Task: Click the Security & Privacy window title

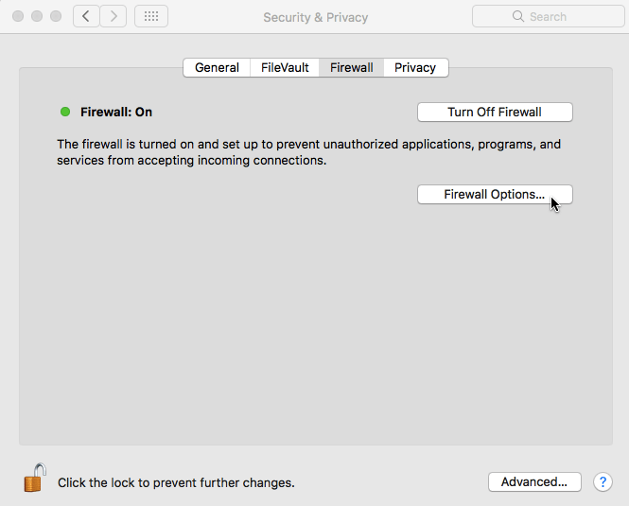Action: click(x=315, y=17)
